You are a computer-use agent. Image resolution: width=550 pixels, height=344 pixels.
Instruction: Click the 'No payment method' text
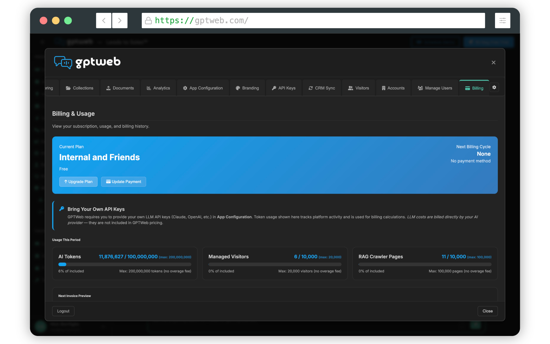(x=471, y=161)
